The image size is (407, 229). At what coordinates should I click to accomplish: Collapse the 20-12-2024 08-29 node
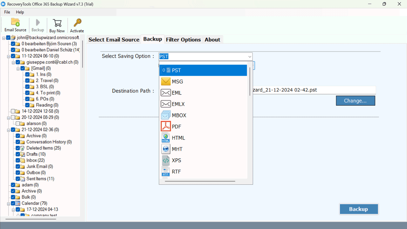9,117
